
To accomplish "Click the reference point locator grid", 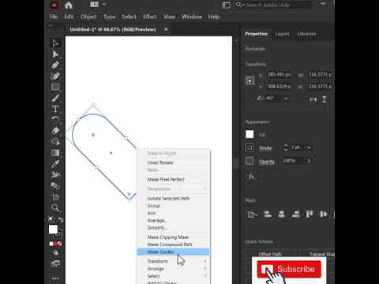I will pos(250,80).
